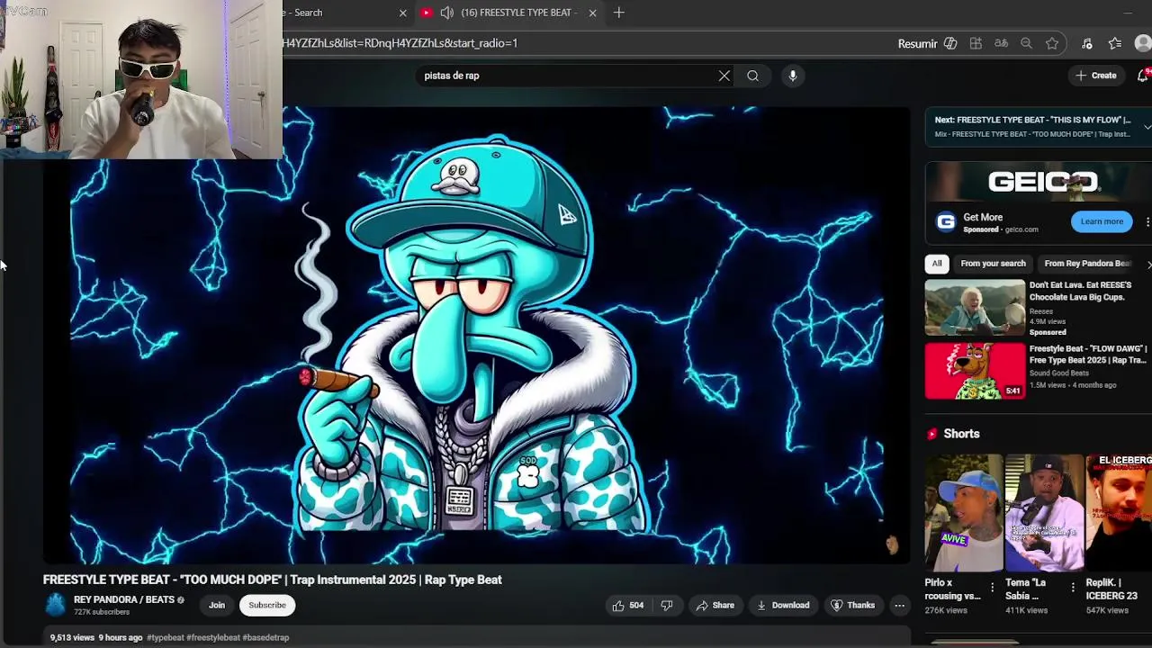Click Join channel membership button
This screenshot has height=648, width=1152.
(217, 606)
